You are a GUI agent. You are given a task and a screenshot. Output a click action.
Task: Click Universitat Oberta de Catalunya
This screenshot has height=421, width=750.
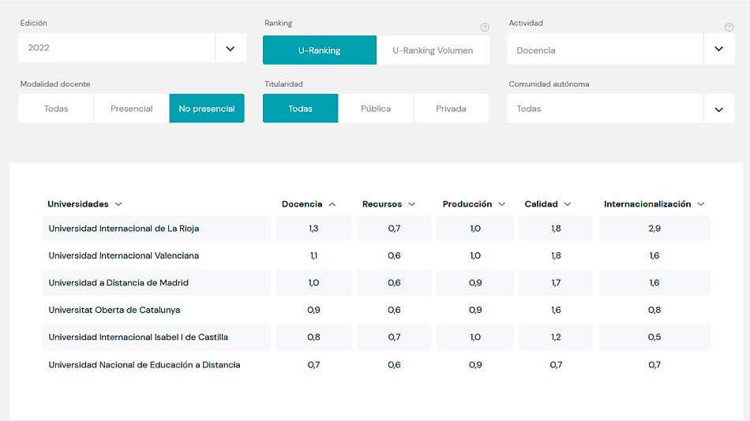pos(114,310)
